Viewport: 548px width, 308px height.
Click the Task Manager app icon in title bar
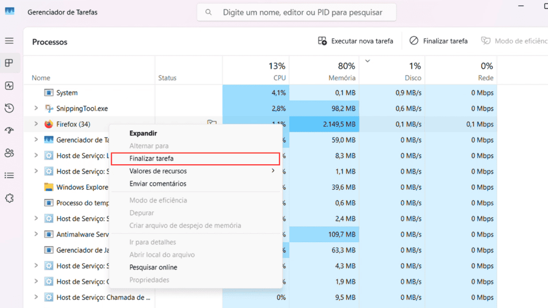pyautogui.click(x=10, y=12)
